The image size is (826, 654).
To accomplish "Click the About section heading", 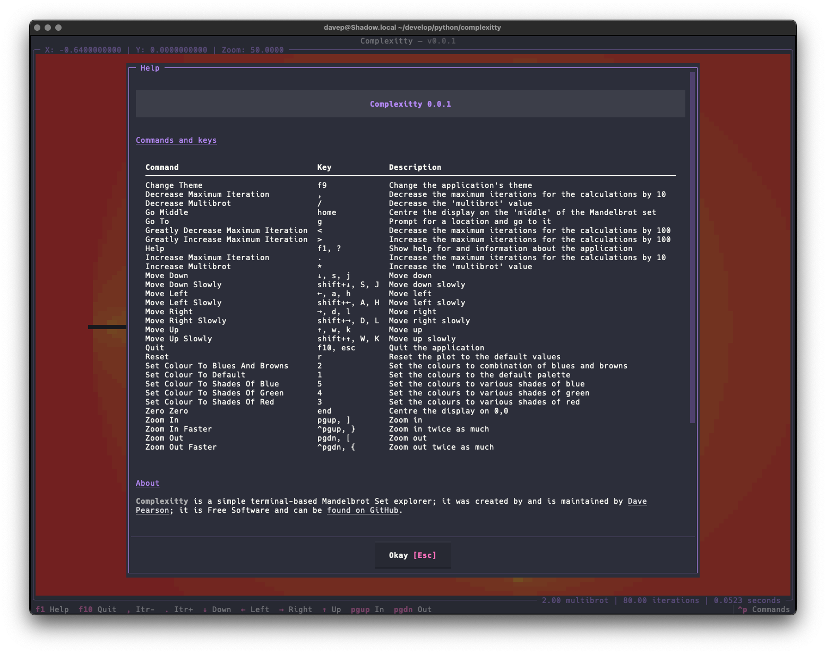I will [148, 483].
